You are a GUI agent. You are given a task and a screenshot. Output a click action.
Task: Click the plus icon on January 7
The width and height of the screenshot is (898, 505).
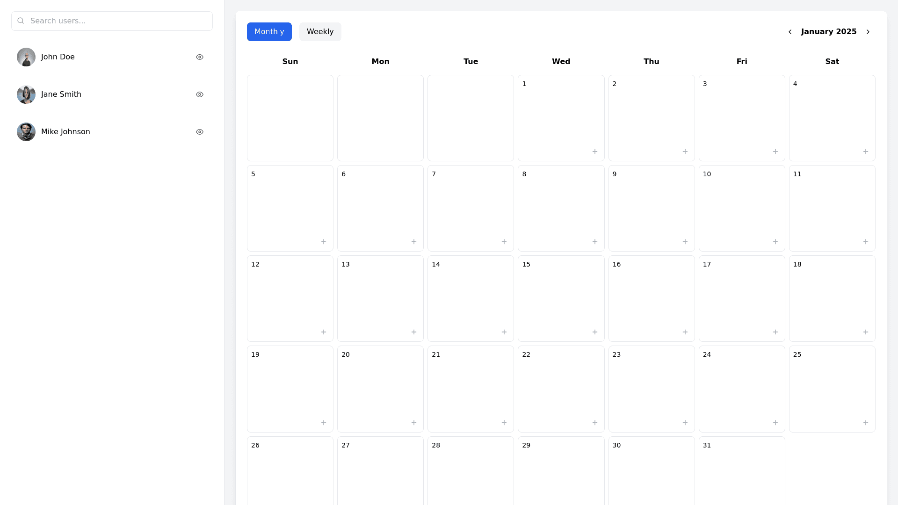pyautogui.click(x=504, y=242)
